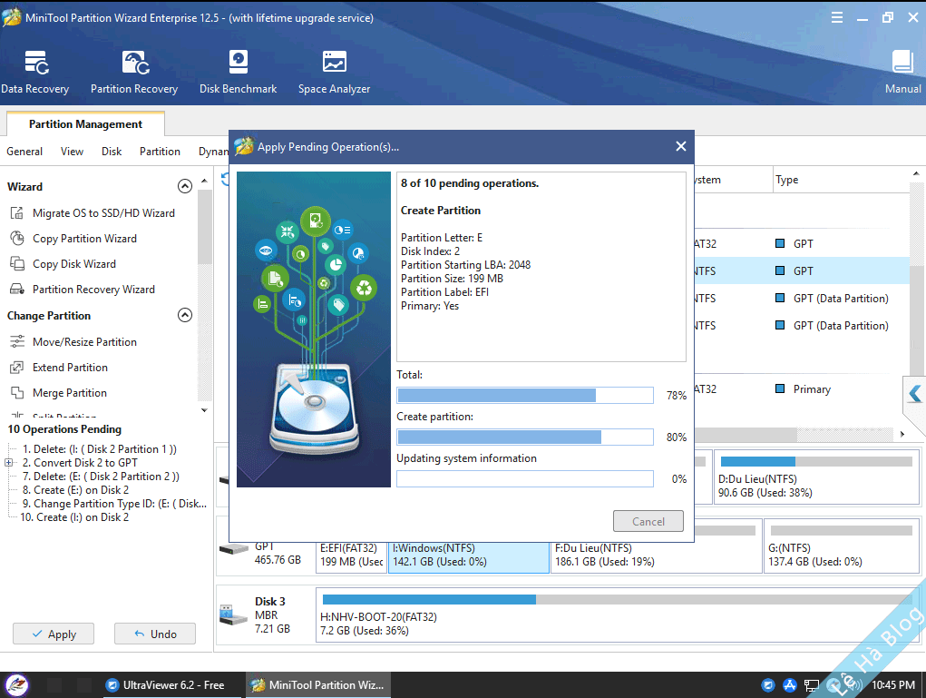Select operation 7. Delete Disk 2 Partition 2
The height and width of the screenshot is (698, 926).
(101, 477)
